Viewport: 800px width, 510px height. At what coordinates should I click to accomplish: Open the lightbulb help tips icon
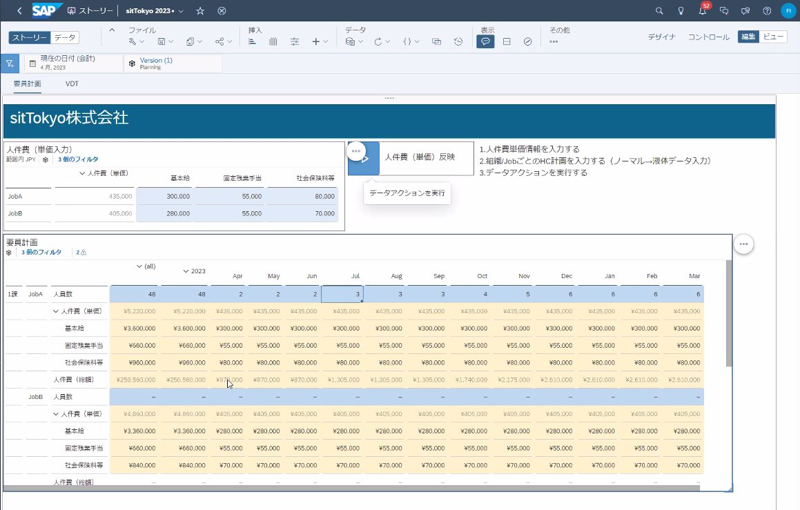coord(681,11)
